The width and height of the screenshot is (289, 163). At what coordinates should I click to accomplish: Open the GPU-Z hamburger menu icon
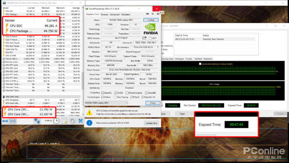click(x=158, y=14)
